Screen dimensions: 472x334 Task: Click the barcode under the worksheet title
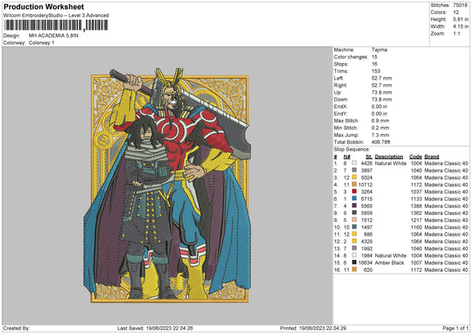click(55, 27)
